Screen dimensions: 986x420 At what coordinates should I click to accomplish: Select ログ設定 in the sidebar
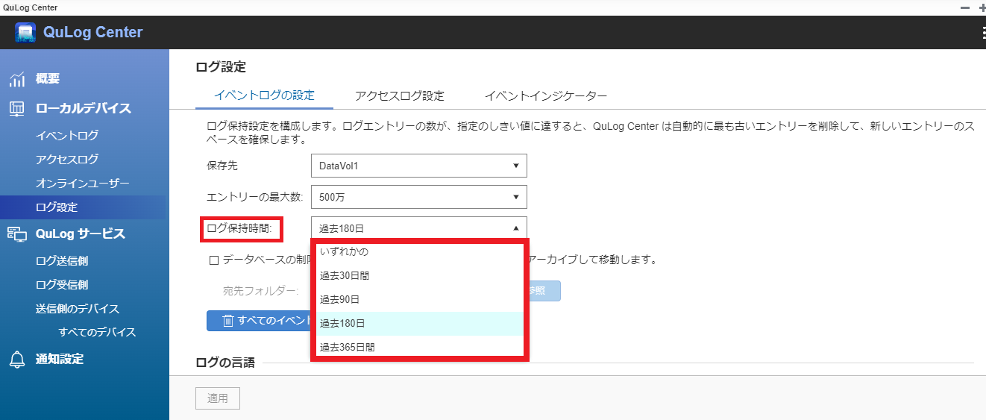coord(83,207)
